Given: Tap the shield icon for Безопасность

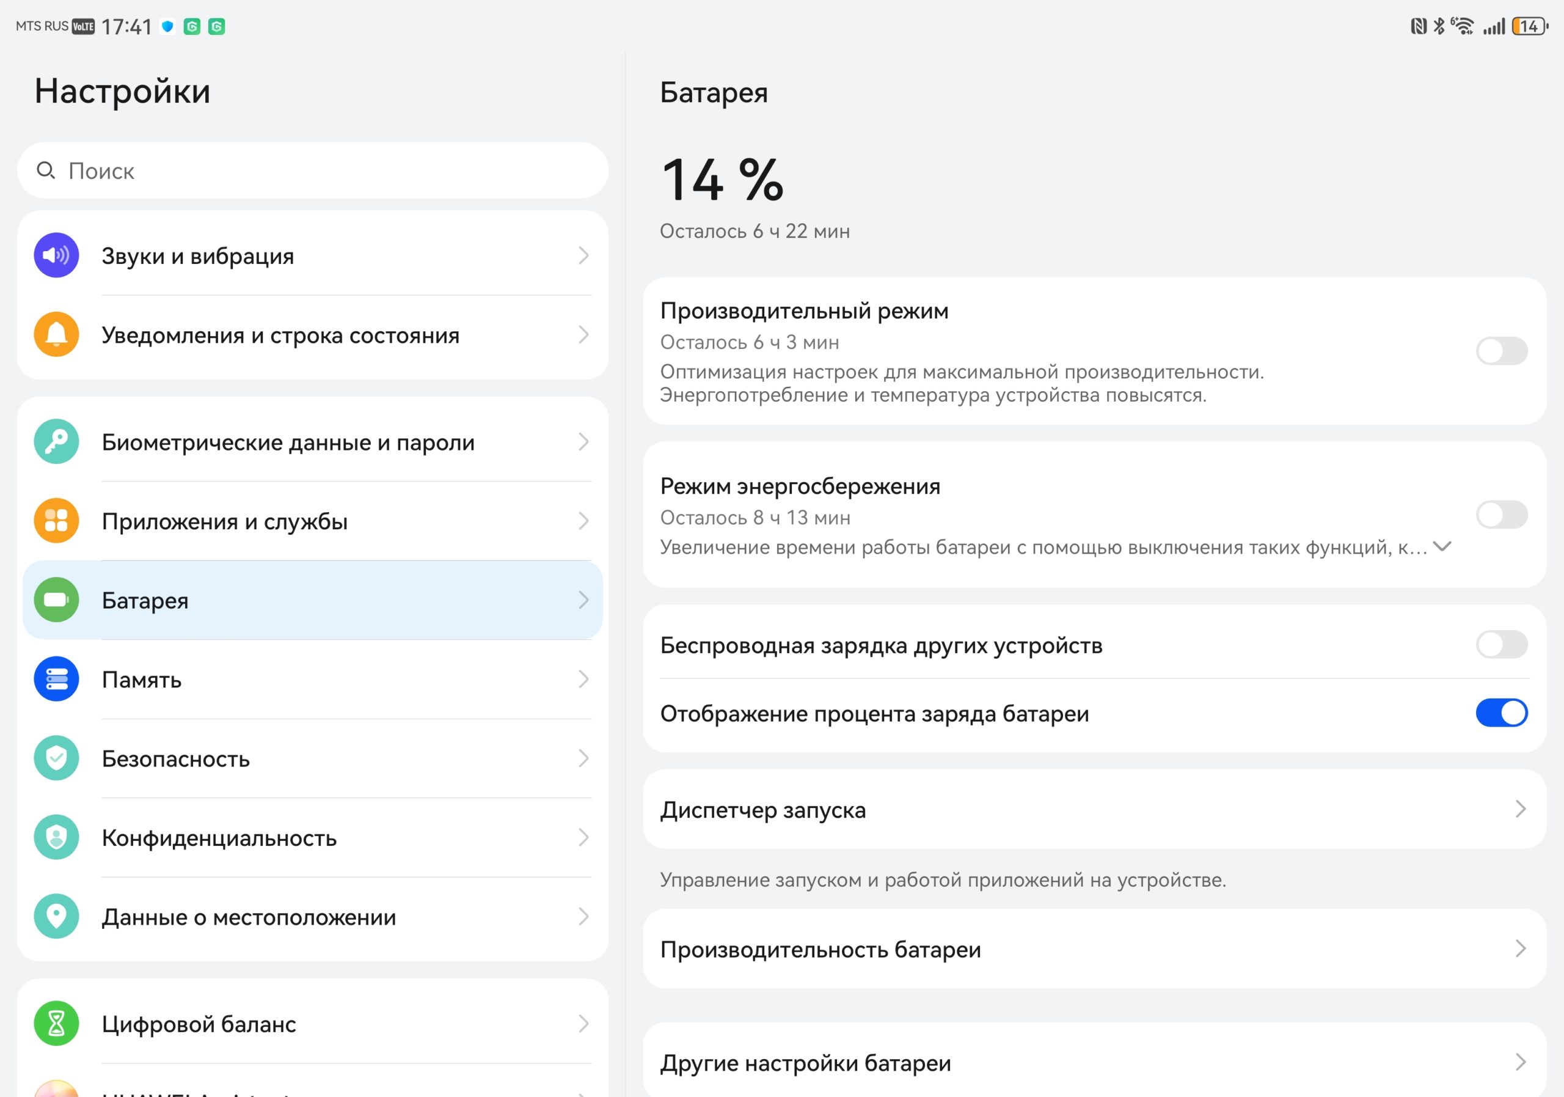Looking at the screenshot, I should (57, 758).
